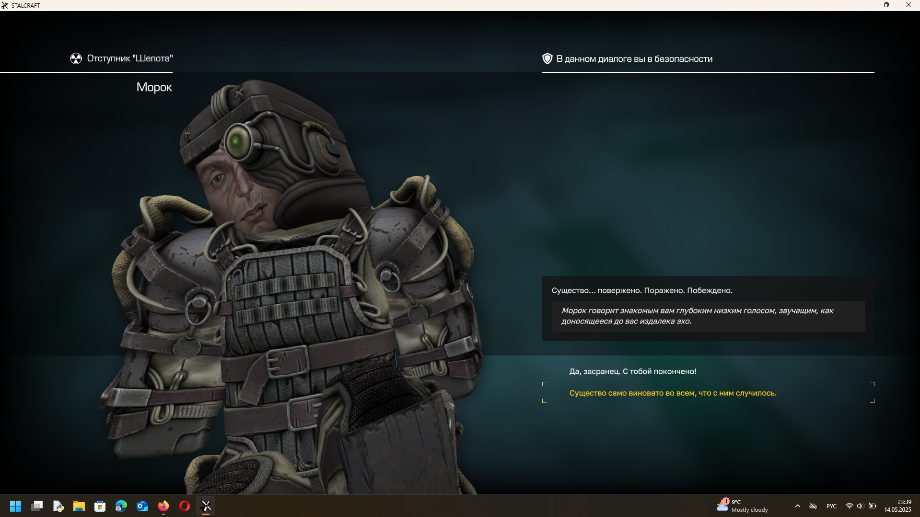Screen dimensions: 920x517
Task: Click the NPC name "Морок"
Action: (x=154, y=87)
